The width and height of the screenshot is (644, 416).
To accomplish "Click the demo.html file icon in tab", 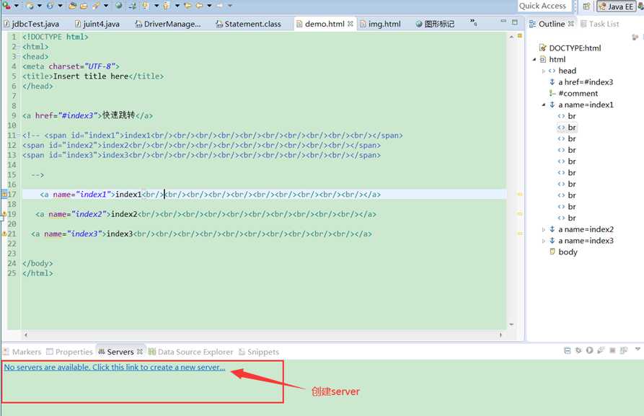I will tap(299, 24).
